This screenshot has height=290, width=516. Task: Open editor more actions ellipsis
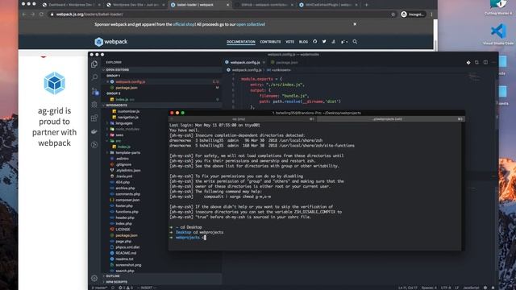click(493, 62)
